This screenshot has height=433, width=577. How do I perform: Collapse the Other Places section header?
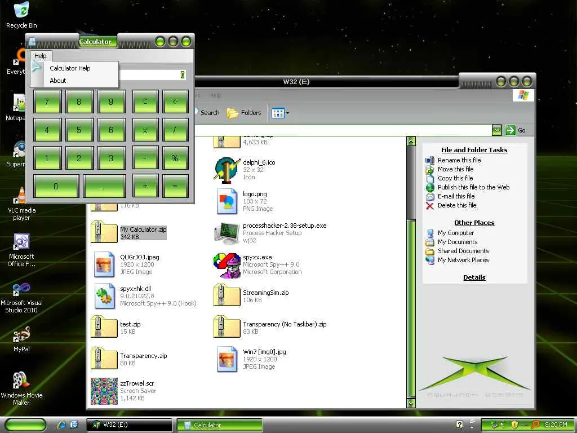pyautogui.click(x=474, y=223)
